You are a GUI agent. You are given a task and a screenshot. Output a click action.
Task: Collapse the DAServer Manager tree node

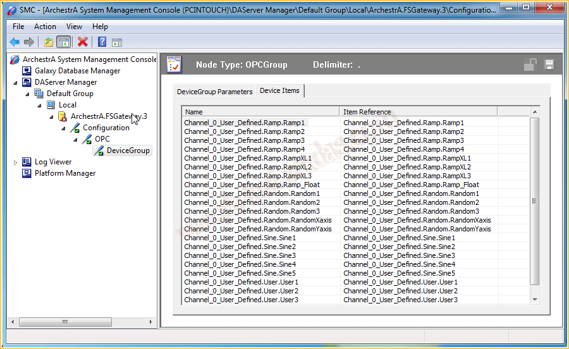[16, 83]
